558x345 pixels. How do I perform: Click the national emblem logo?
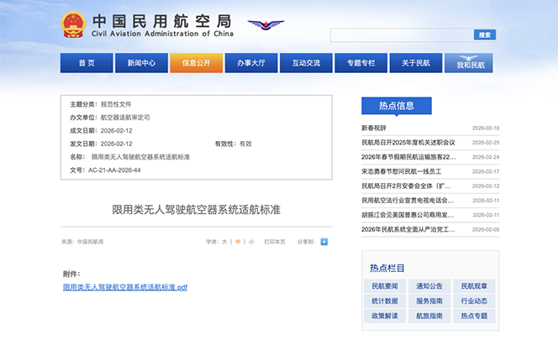pyautogui.click(x=73, y=24)
